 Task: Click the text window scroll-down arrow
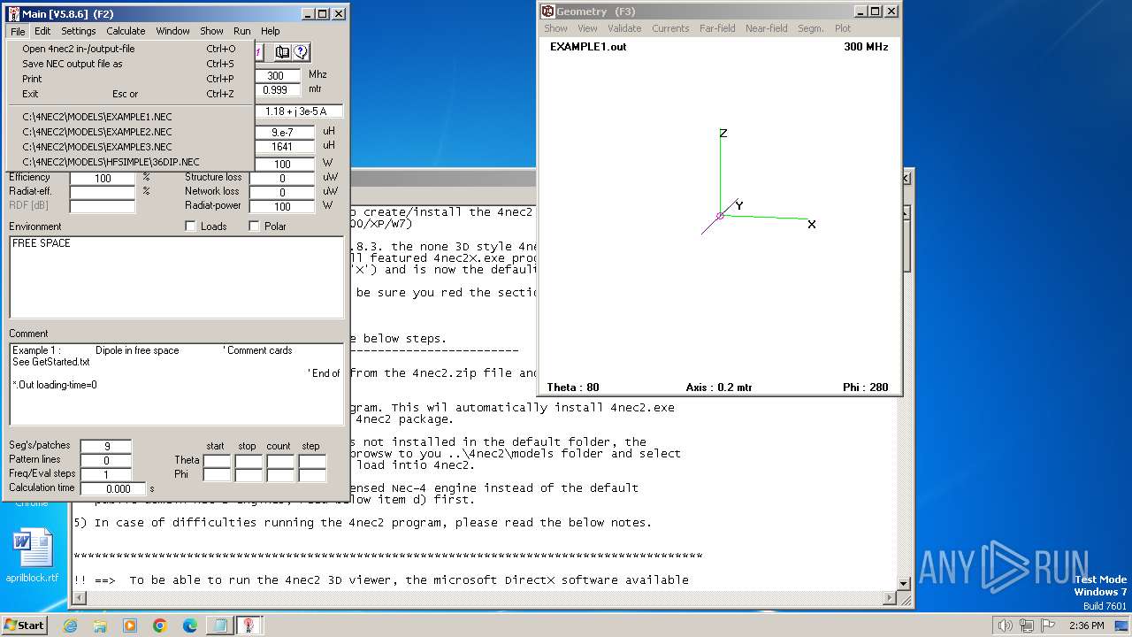(x=904, y=583)
